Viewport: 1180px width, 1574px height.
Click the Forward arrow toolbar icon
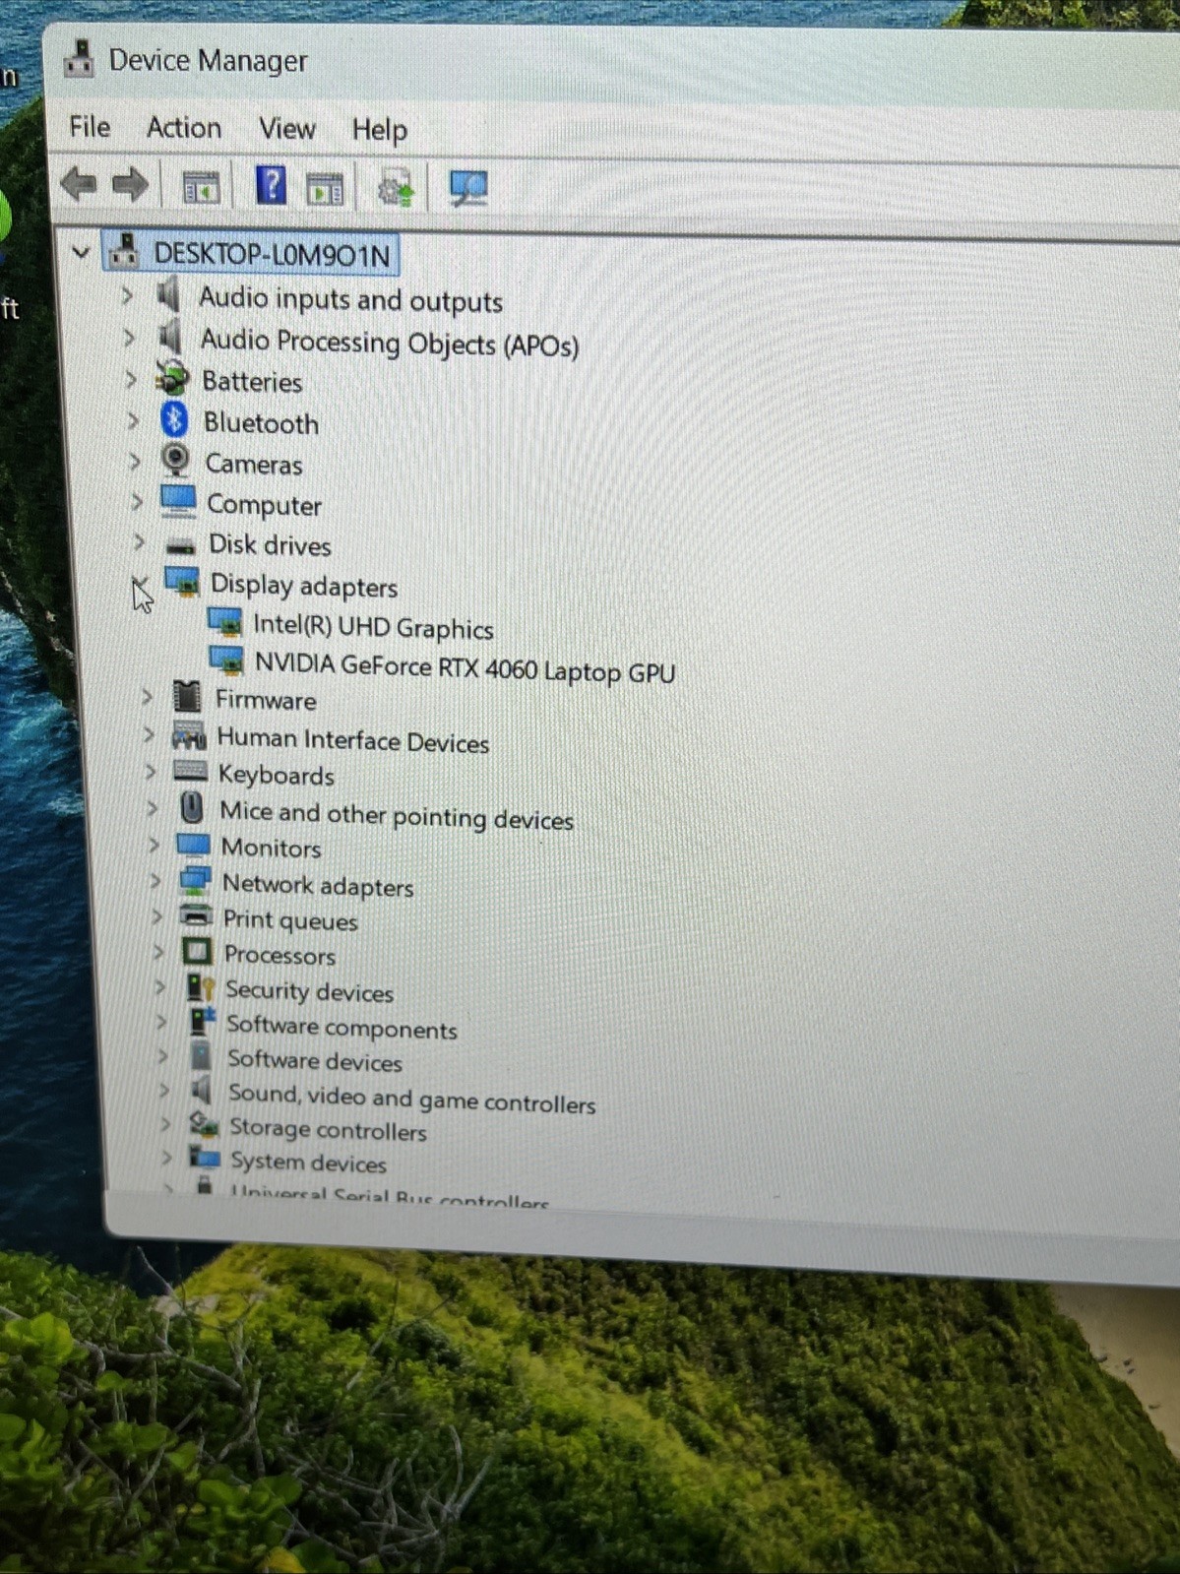[x=129, y=185]
